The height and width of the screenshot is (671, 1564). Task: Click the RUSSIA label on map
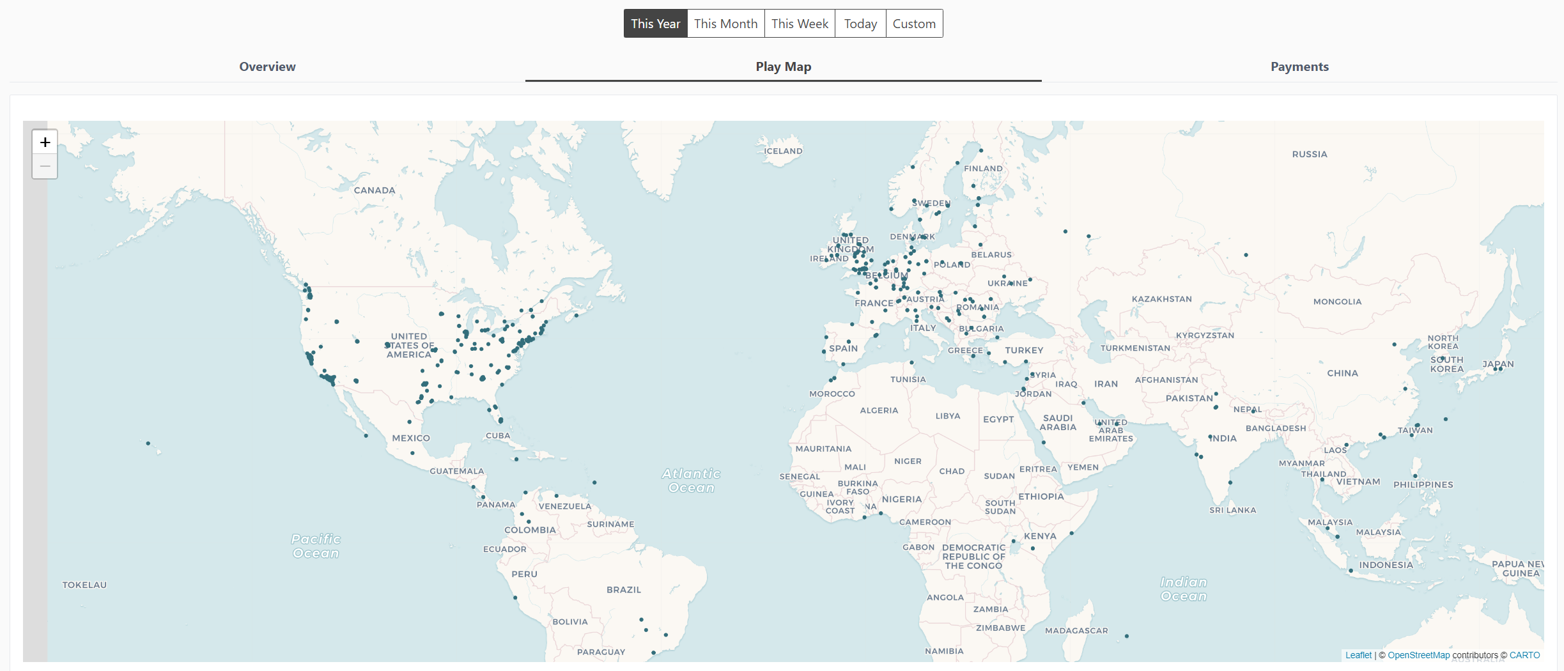1310,154
